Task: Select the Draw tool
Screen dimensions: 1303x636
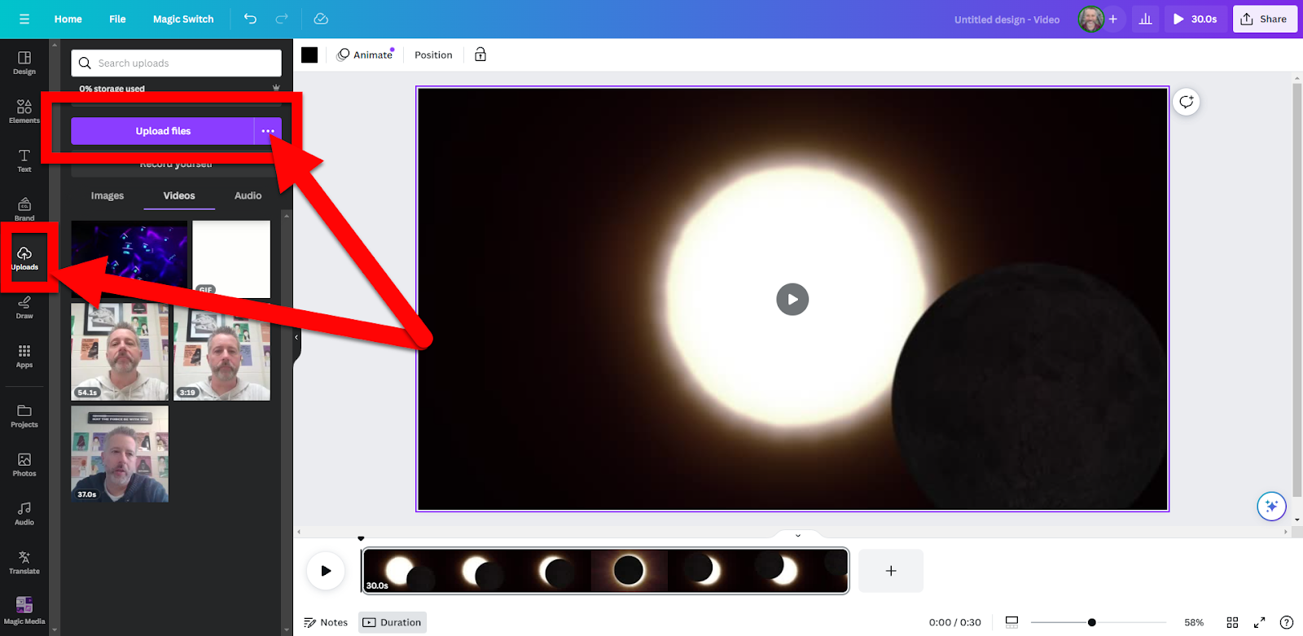Action: (24, 307)
